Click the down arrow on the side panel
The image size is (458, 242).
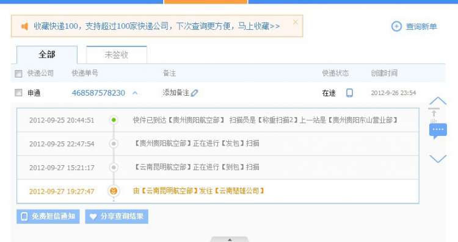tap(438, 158)
